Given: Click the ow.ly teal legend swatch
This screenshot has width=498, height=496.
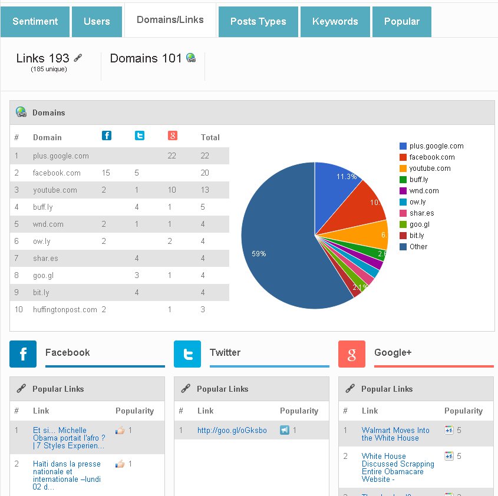Looking at the screenshot, I should click(x=403, y=202).
